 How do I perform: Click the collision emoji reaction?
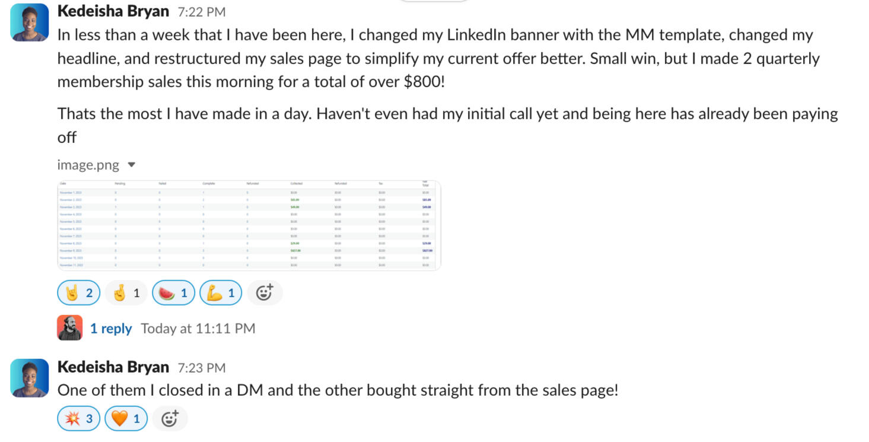point(79,419)
